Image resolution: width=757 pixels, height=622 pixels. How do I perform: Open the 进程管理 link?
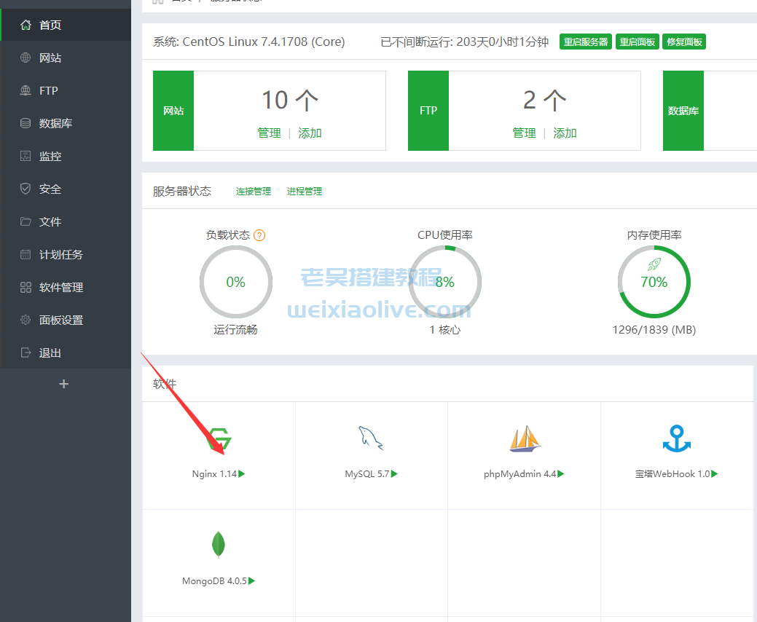point(305,192)
